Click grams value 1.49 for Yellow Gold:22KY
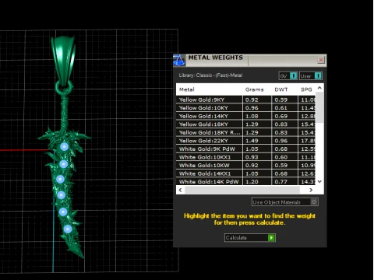Screen dimensions: 374x280 (x=252, y=141)
